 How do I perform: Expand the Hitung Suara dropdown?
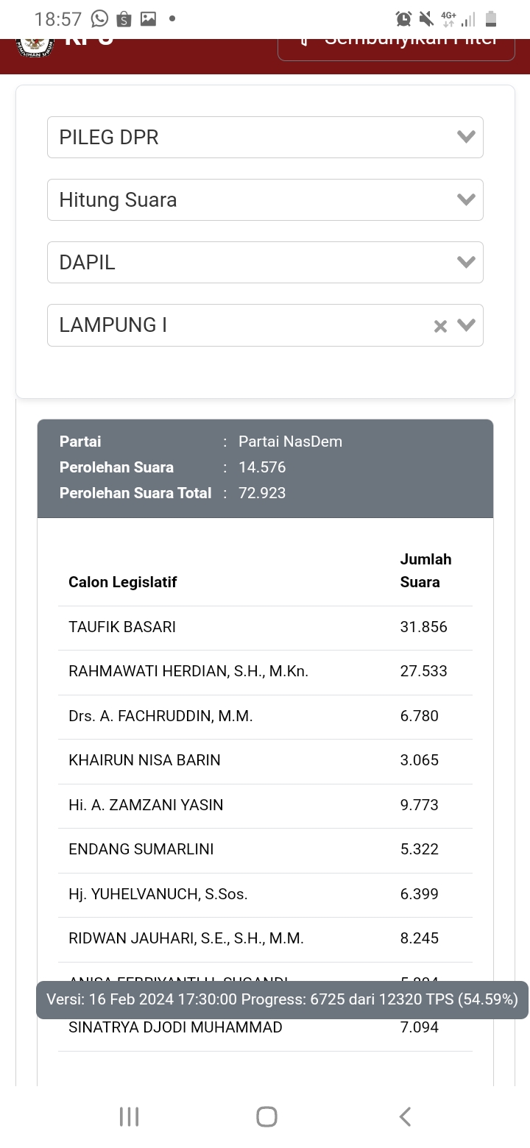(x=265, y=199)
